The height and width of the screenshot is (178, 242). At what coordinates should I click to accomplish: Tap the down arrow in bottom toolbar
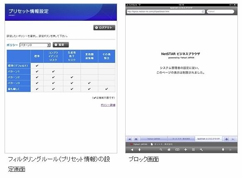point(223,150)
